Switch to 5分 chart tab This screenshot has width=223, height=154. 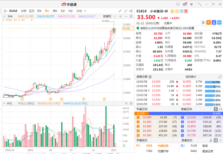click(x=70, y=11)
